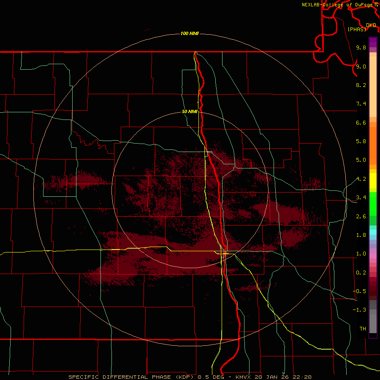Image resolution: width=380 pixels, height=380 pixels.
Task: Click the 100 NMI range ring label
Action: pyautogui.click(x=190, y=33)
